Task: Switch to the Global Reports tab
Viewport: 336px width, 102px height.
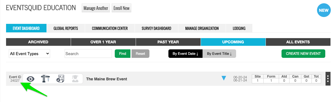Action: 66,28
